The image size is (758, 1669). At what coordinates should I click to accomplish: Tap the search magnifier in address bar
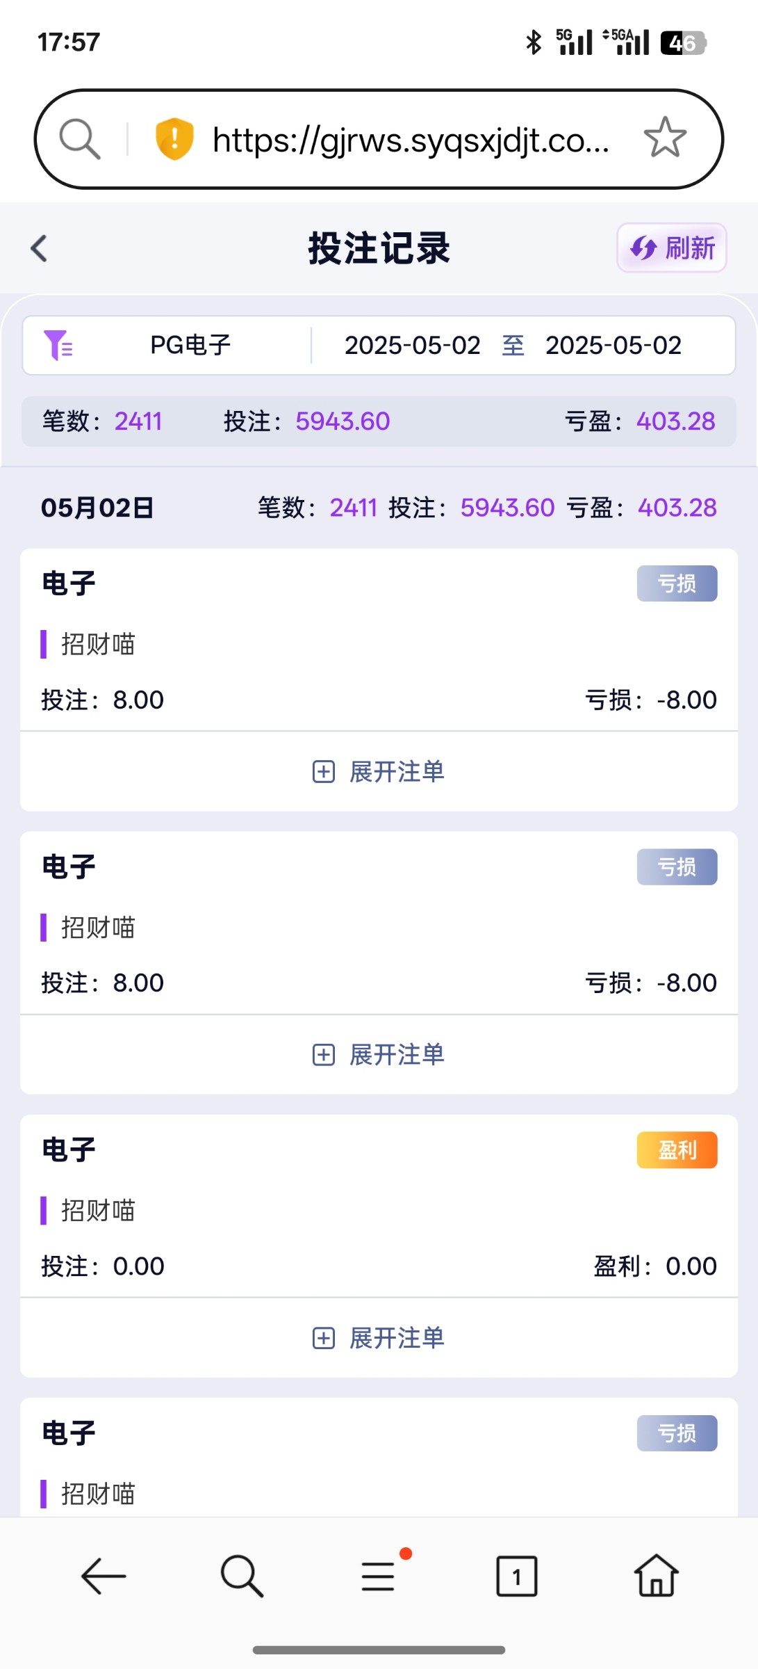(80, 139)
